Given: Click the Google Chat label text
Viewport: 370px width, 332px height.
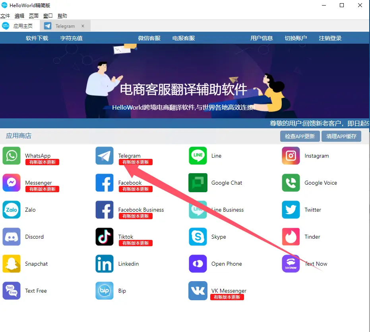Looking at the screenshot, I should [x=227, y=183].
